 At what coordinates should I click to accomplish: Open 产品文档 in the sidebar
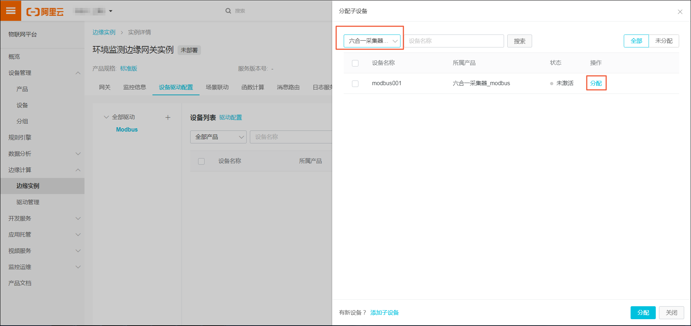point(20,283)
